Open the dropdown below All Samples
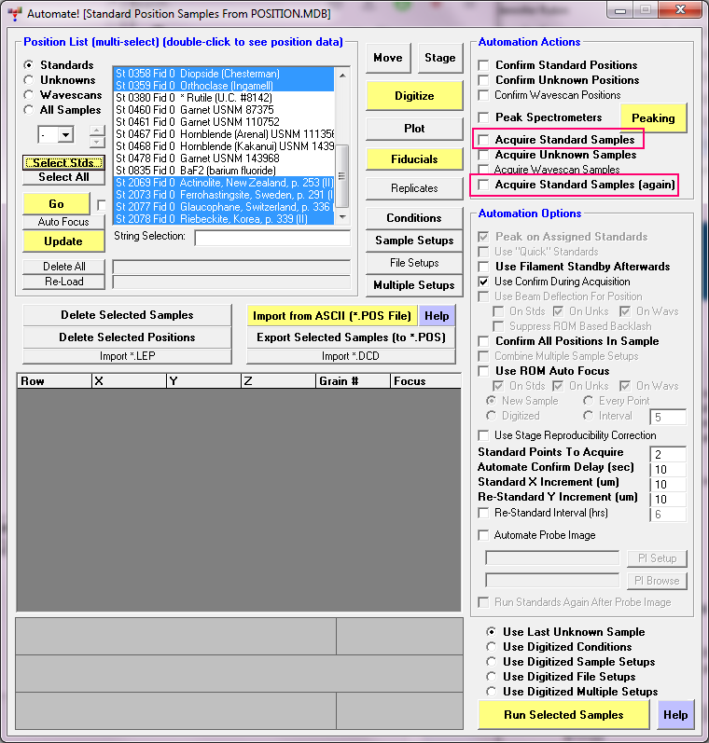The image size is (709, 743). pyautogui.click(x=64, y=135)
